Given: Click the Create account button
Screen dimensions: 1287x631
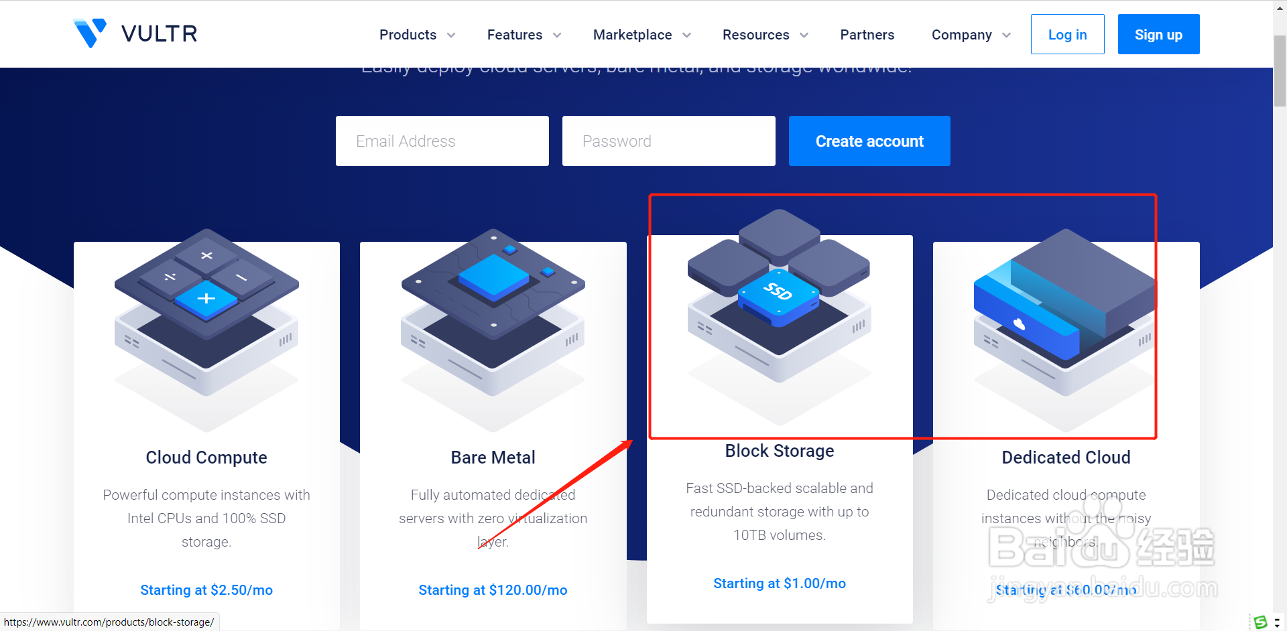Looking at the screenshot, I should click(x=869, y=141).
